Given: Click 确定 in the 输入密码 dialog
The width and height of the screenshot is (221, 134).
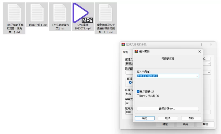Looking at the screenshot, I should pos(145,118).
